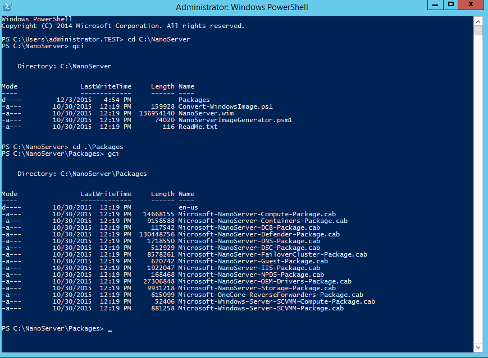Select 'Microsoft-NanoServer-Defender-Package.cab' file name
The height and width of the screenshot is (358, 488).
click(x=259, y=234)
